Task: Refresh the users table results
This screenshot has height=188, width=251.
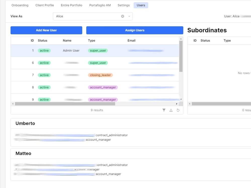Action: [178, 110]
